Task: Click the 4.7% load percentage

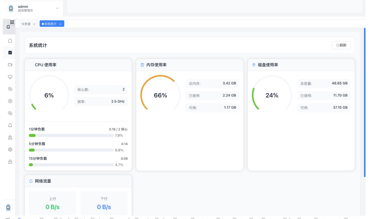Action: coord(119,165)
